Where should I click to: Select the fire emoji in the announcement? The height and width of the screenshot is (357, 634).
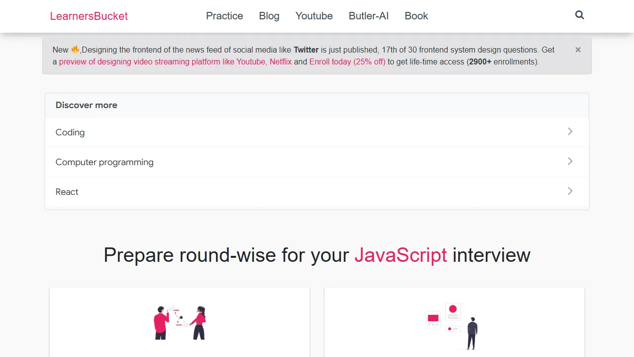(75, 49)
